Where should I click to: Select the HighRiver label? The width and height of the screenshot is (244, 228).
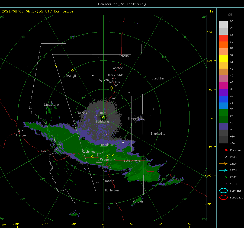[113, 190]
